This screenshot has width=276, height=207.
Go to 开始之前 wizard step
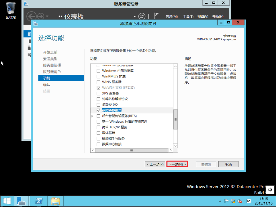[50, 52]
